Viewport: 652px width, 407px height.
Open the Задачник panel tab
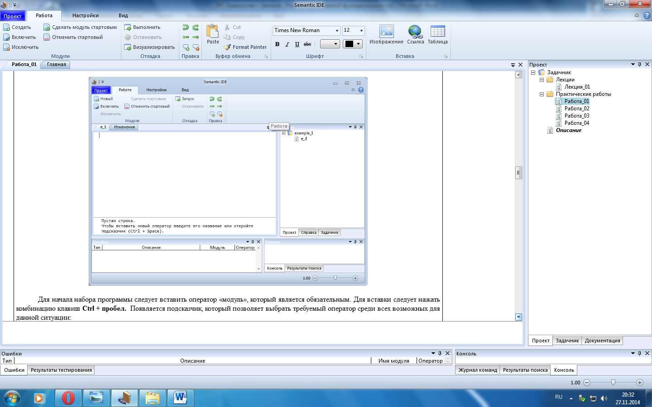567,341
